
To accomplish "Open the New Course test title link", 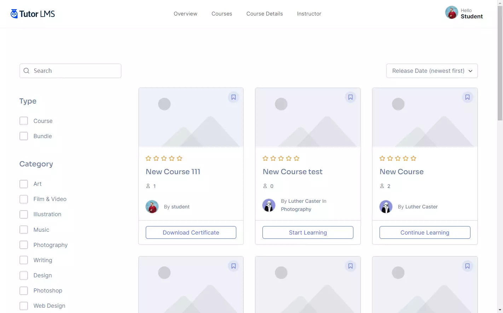I will tap(293, 172).
